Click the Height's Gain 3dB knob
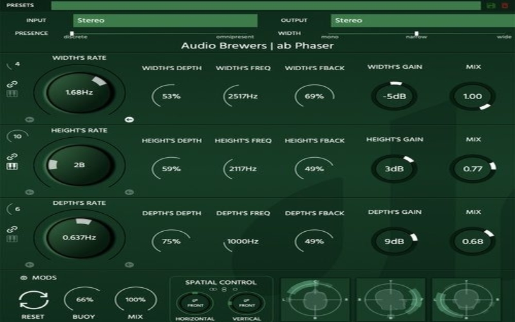 pyautogui.click(x=394, y=169)
